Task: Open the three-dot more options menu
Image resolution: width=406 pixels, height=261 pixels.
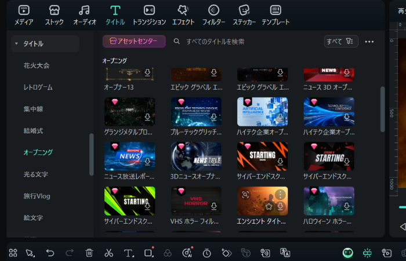Action: pyautogui.click(x=369, y=42)
